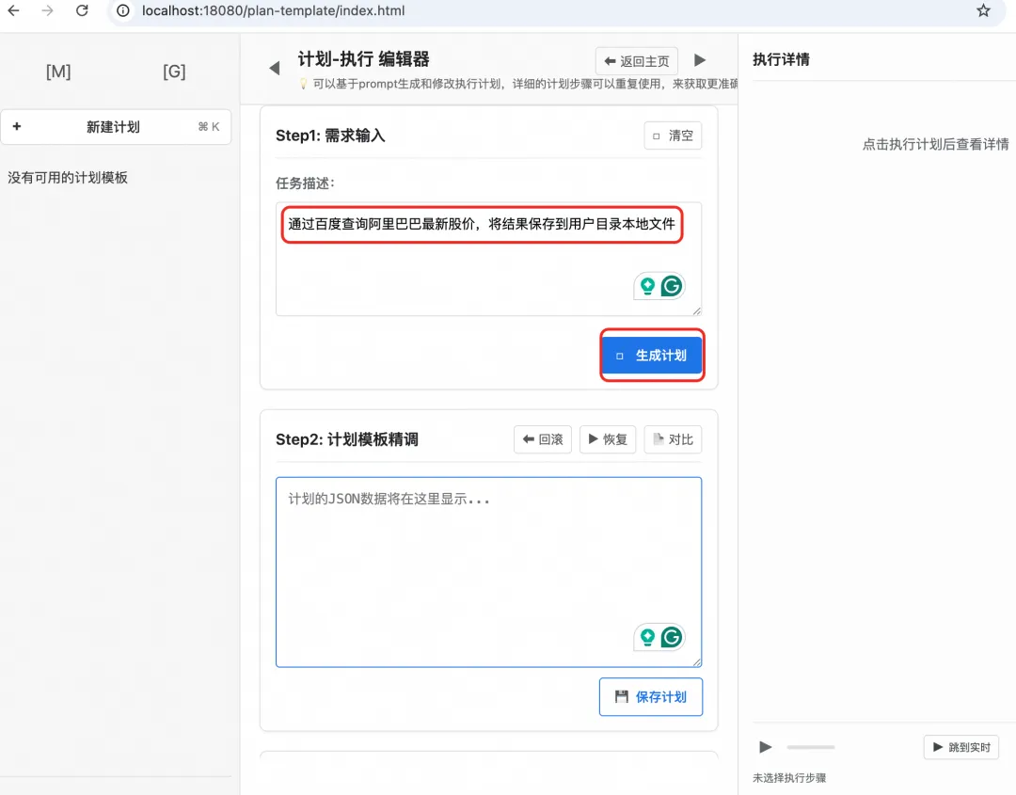Click the lightbulb icon in the JSON plan area
Viewport: 1016px width, 795px height.
[x=647, y=637]
